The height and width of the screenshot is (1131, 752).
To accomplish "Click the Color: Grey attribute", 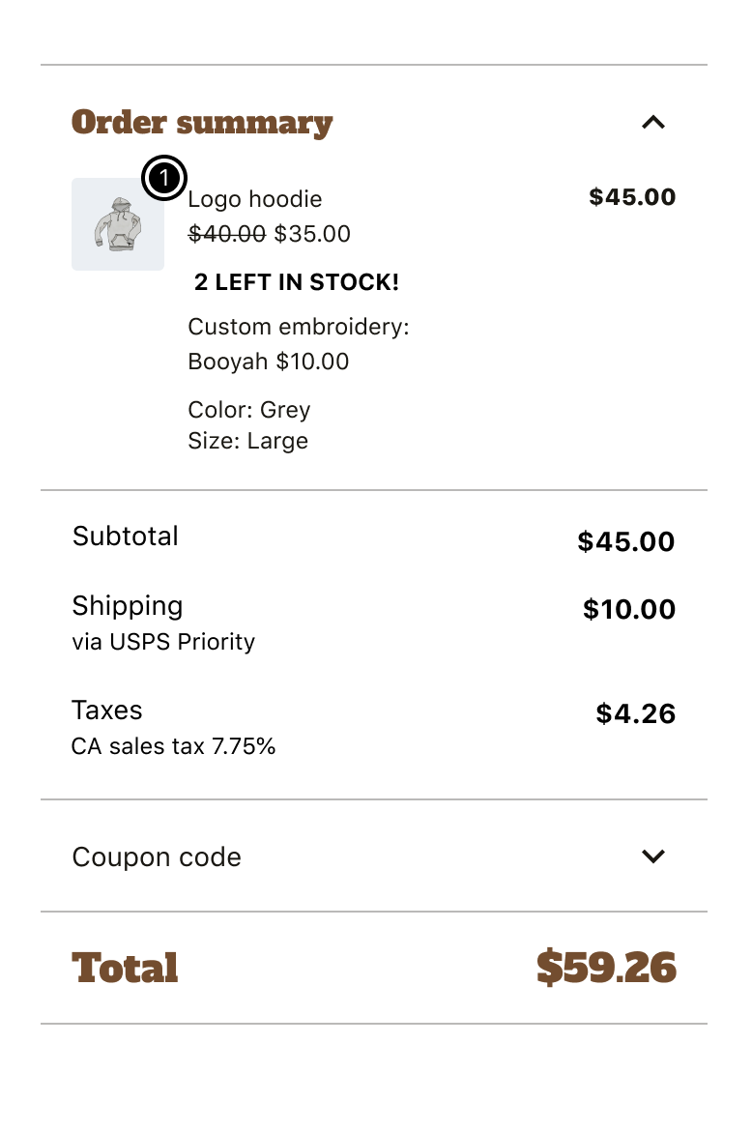I will pos(248,410).
